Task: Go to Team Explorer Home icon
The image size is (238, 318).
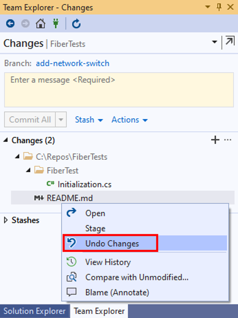Action: 40,24
